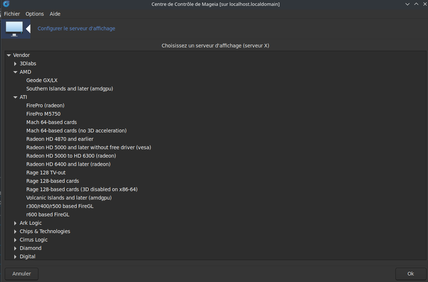Click the 3Dlabs label
This screenshot has height=282, width=428.
pos(28,64)
